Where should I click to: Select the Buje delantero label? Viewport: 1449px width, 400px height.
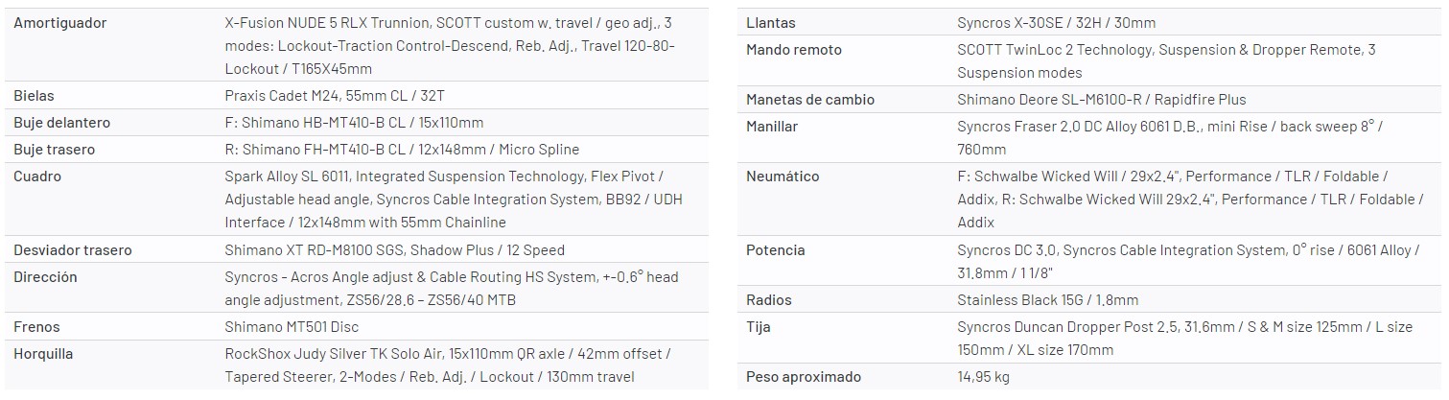click(61, 123)
